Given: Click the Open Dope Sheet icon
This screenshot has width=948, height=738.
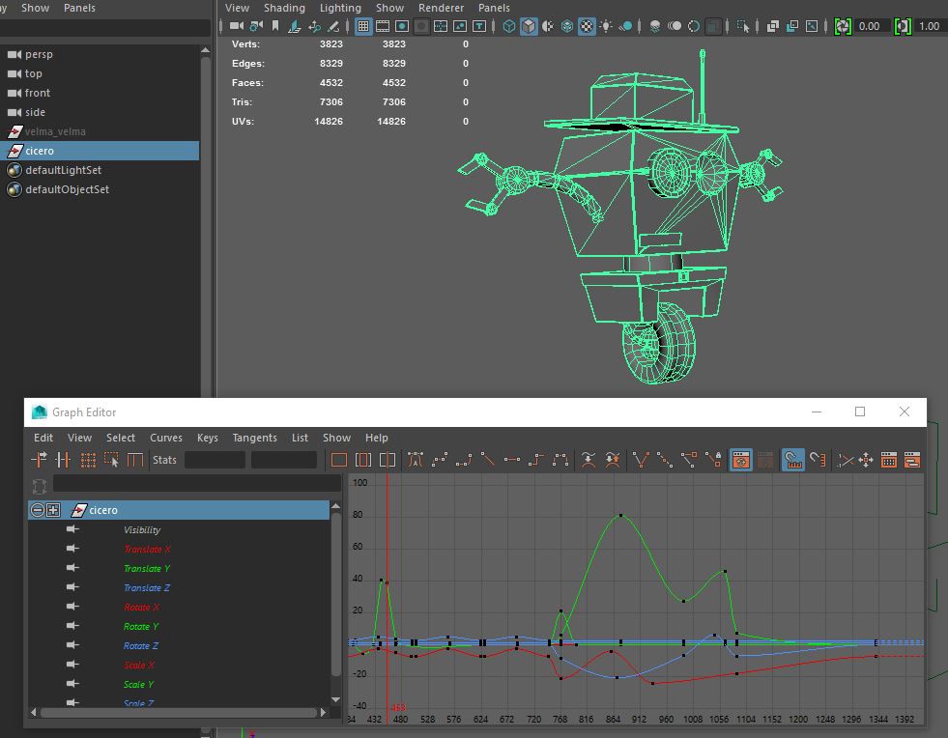Looking at the screenshot, I should [x=889, y=460].
